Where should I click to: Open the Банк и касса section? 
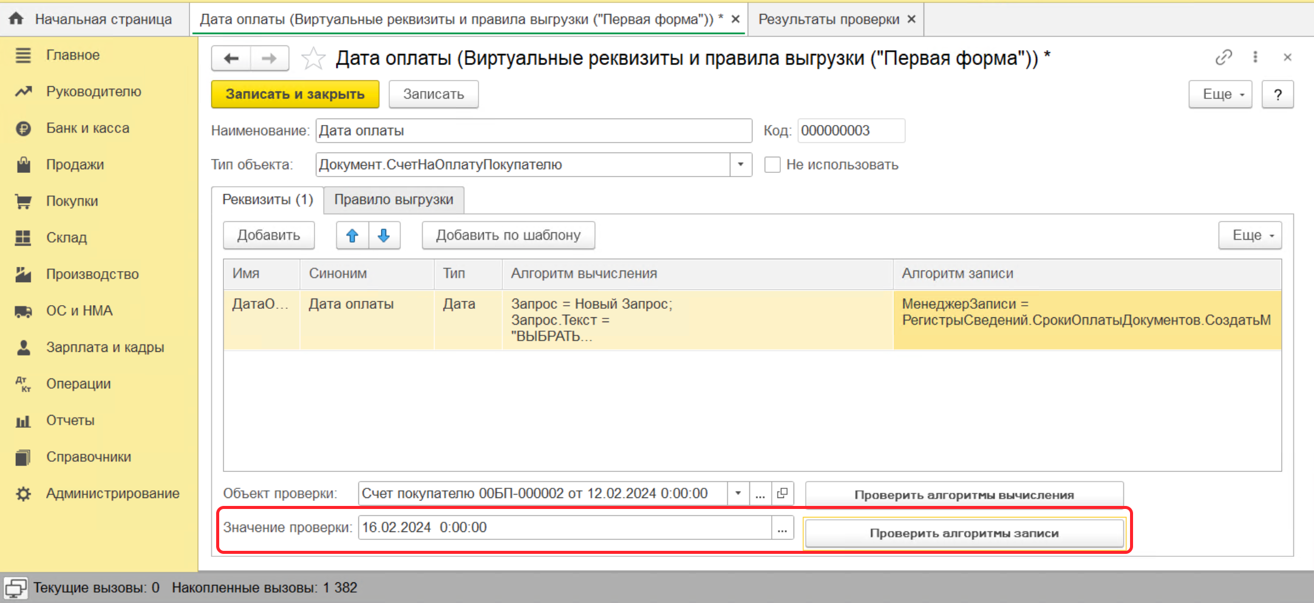pos(87,128)
